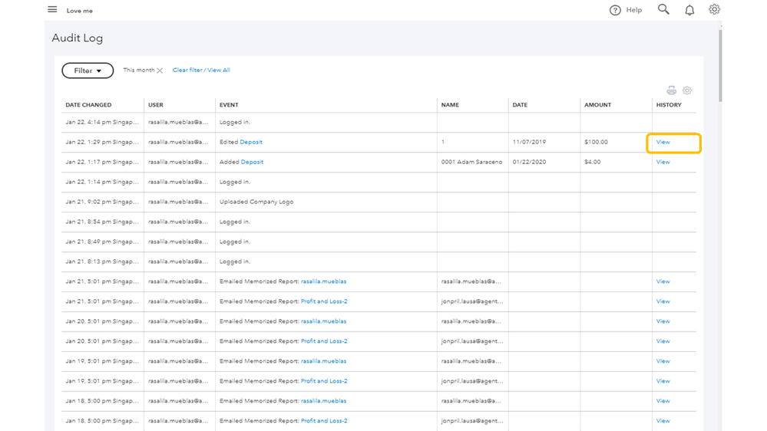Open rasalila.mueblas report emailed Jan 20
This screenshot has width=767, height=431.
pos(323,321)
